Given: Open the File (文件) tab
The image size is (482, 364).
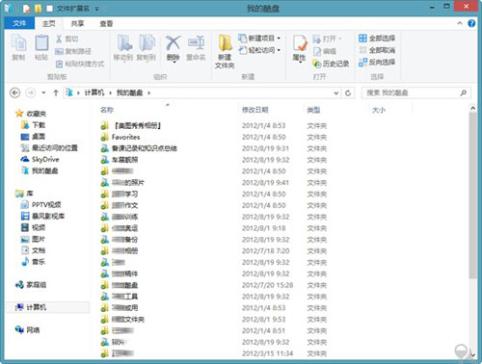Looking at the screenshot, I should point(19,23).
